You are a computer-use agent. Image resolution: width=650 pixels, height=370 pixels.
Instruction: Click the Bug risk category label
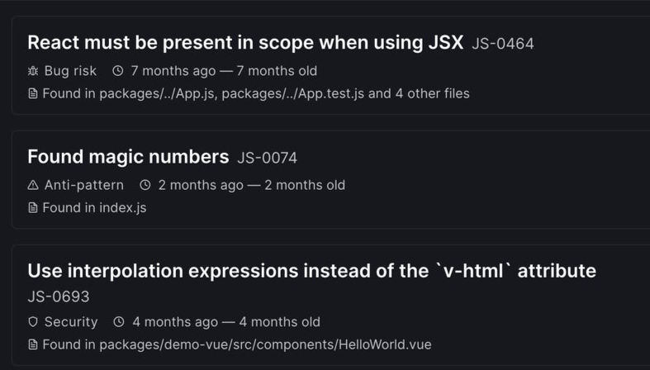point(70,71)
